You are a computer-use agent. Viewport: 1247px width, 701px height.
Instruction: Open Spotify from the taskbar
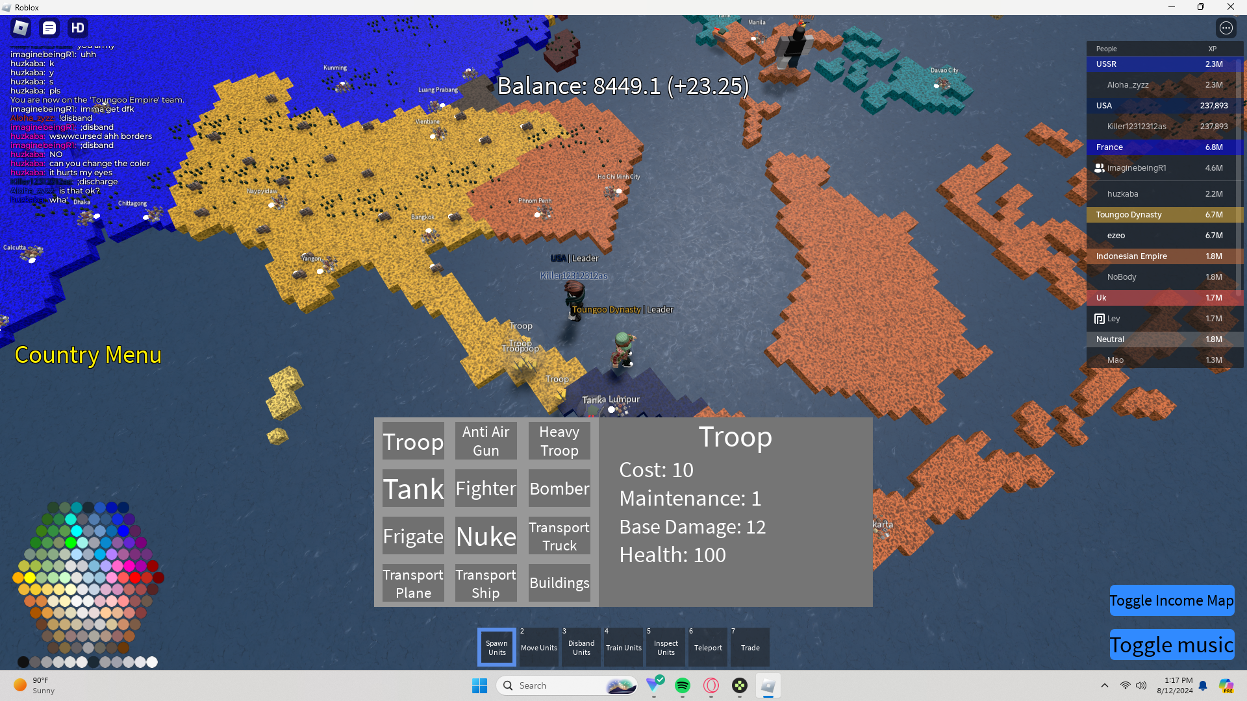tap(682, 685)
